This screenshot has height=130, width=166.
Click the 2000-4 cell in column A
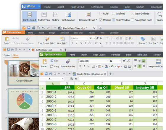click(x=53, y=106)
